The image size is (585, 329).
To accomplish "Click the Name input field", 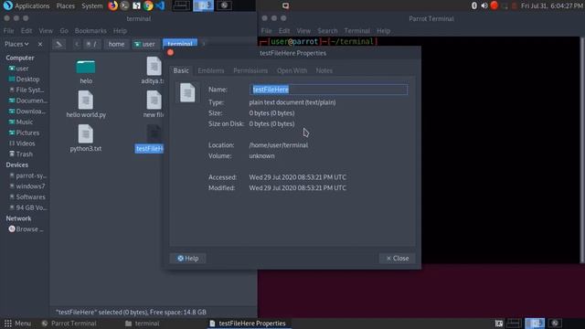I will pos(328,90).
